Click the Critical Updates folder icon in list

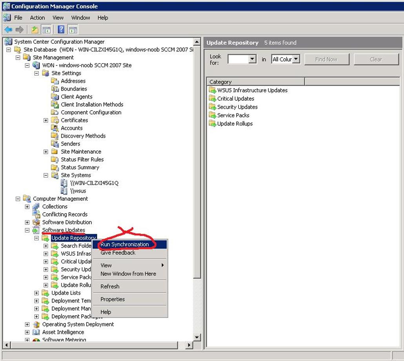click(x=213, y=98)
